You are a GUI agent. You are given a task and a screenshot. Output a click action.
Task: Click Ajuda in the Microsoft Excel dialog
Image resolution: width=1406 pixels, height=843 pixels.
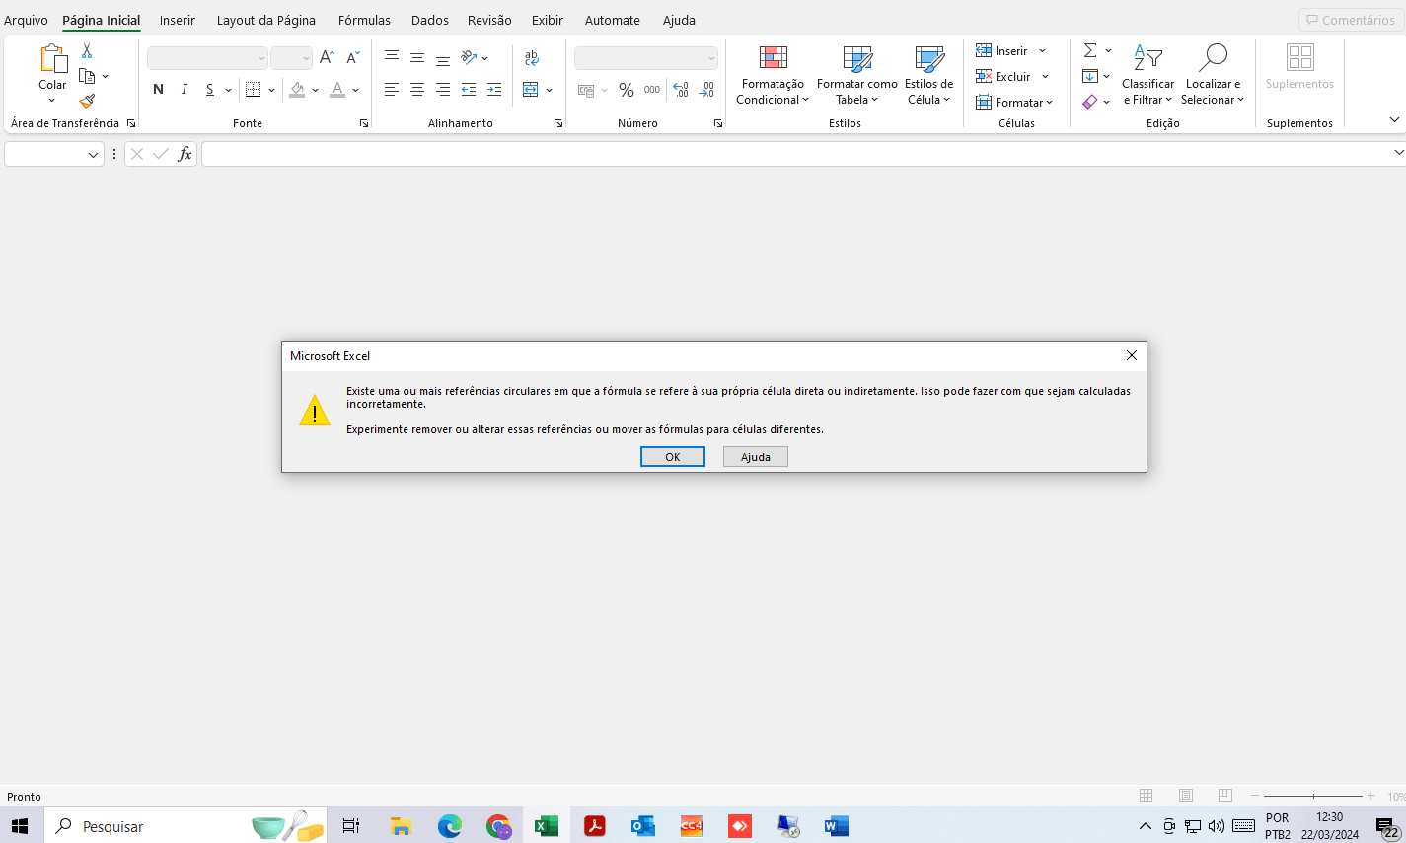pos(756,457)
